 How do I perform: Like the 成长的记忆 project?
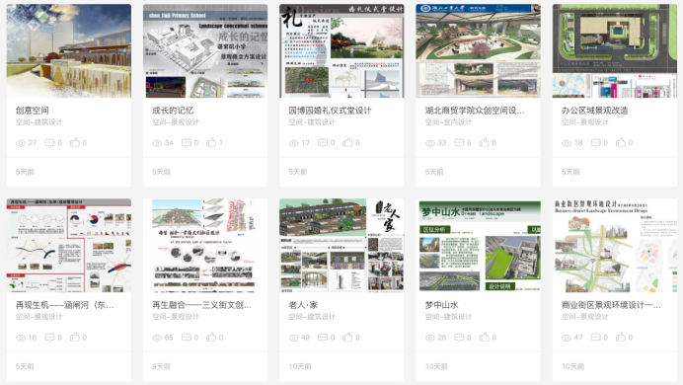coord(211,142)
